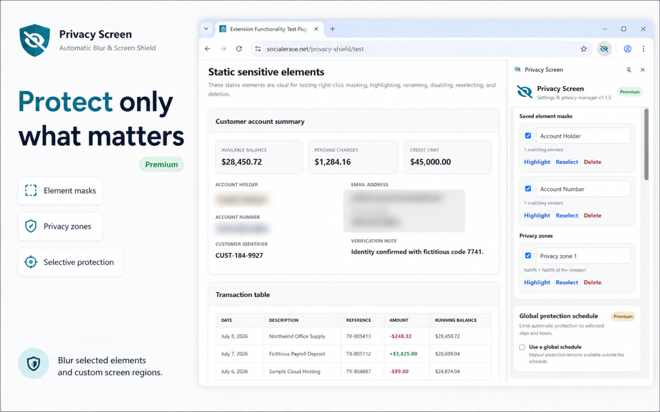Click the Element masks dashed-square icon
This screenshot has height=412, width=660.
[31, 191]
